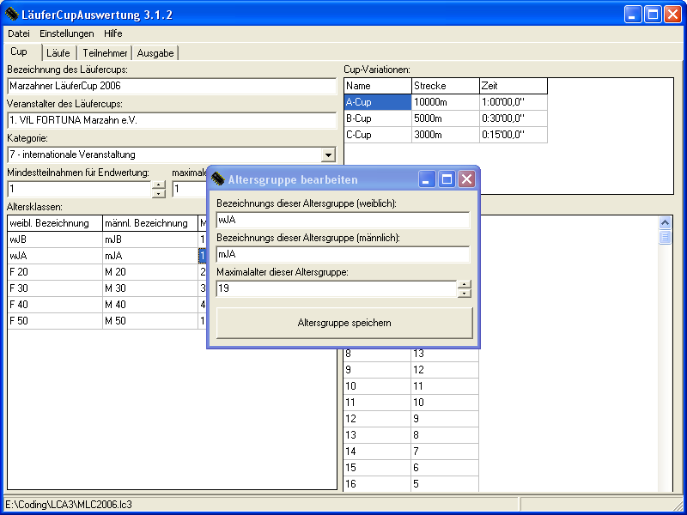
Task: Click the 0:15'00,0'' Zeit cell
Action: pos(514,135)
